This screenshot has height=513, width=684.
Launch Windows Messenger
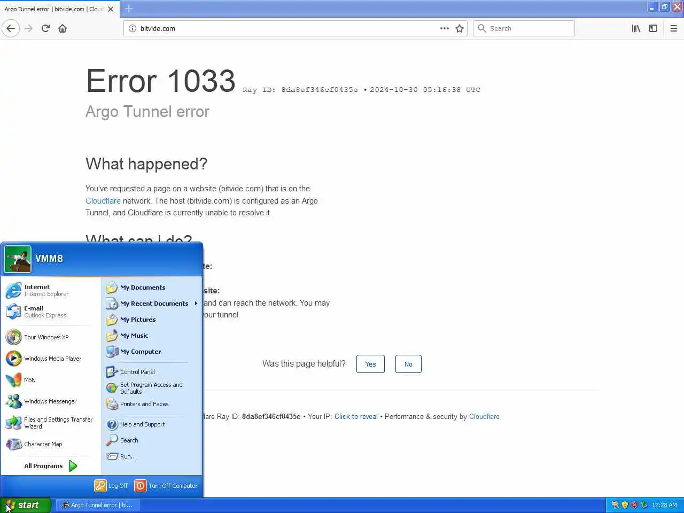point(51,401)
